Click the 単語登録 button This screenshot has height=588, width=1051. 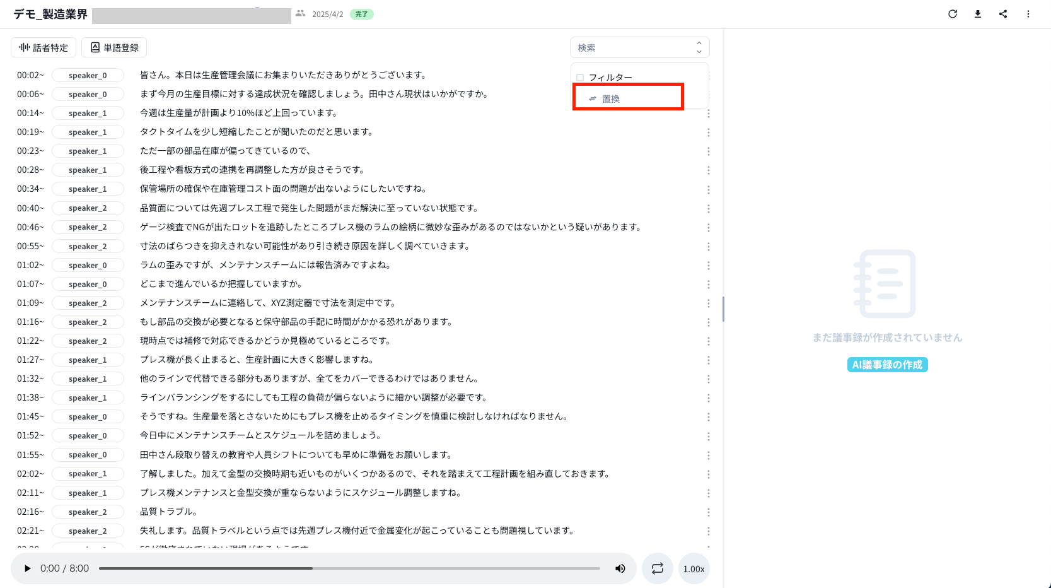114,48
